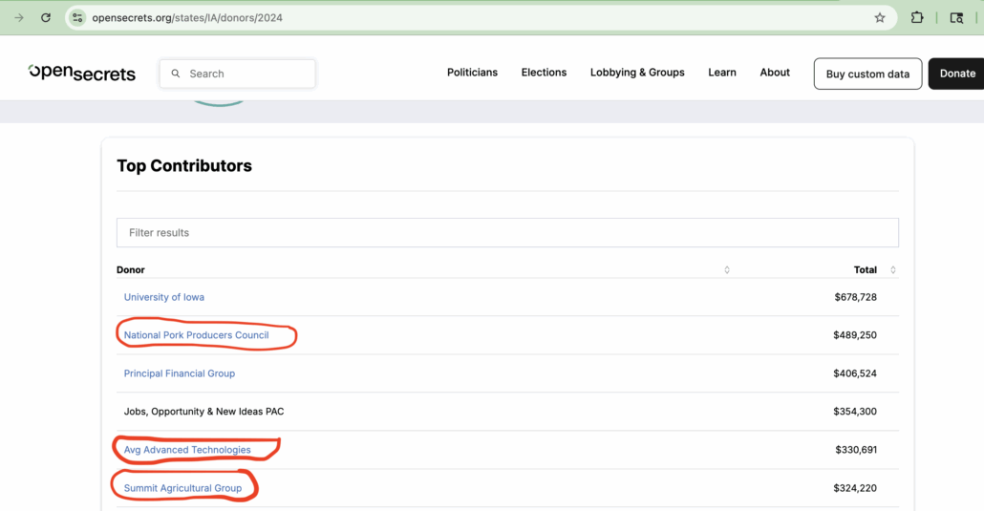
Task: Open the Elections menu
Action: tap(544, 73)
